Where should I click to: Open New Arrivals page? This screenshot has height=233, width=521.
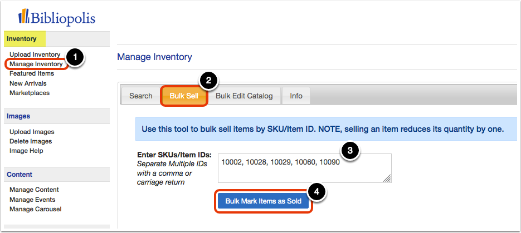[x=28, y=83]
